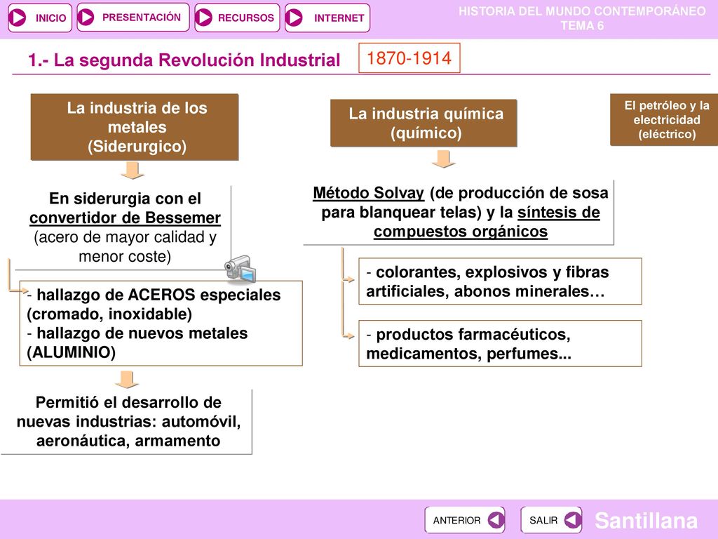Image resolution: width=718 pixels, height=539 pixels.
Task: Click the 'colorantes, explosivos y fibras' text box
Action: 500,281
